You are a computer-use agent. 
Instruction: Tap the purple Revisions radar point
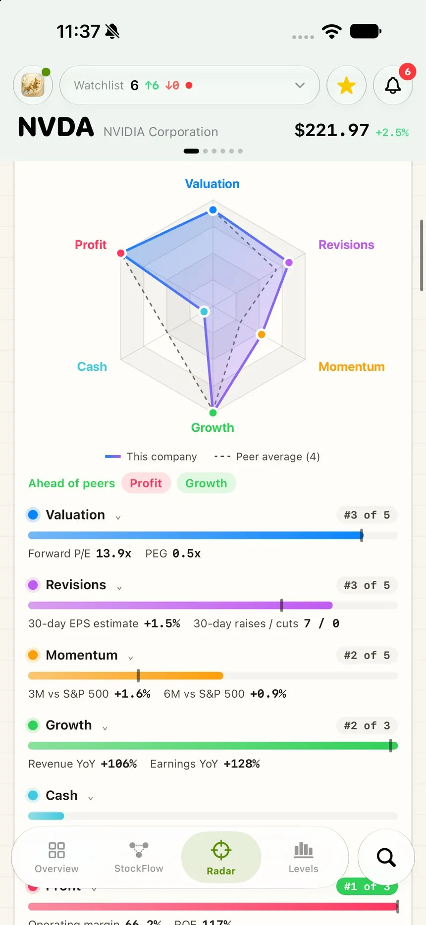(289, 262)
